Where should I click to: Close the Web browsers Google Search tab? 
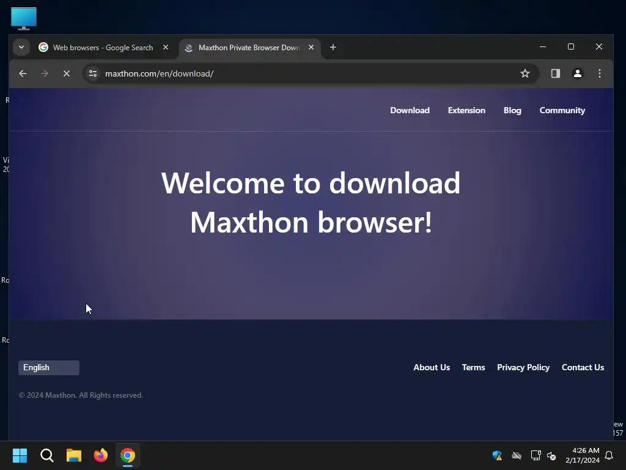coord(166,47)
